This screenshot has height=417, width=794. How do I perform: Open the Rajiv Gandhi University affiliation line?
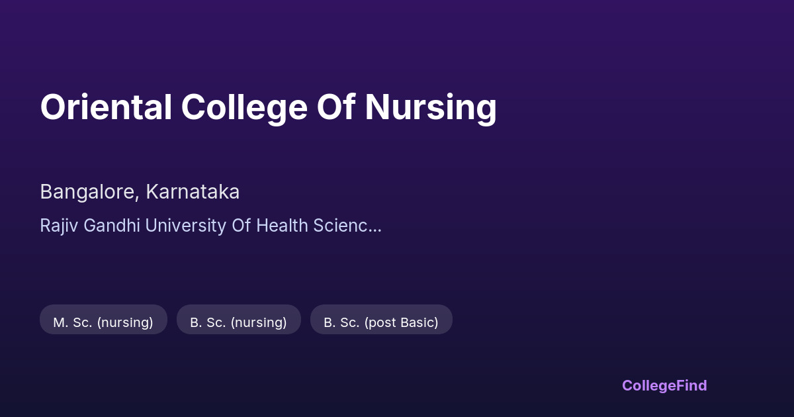210,226
